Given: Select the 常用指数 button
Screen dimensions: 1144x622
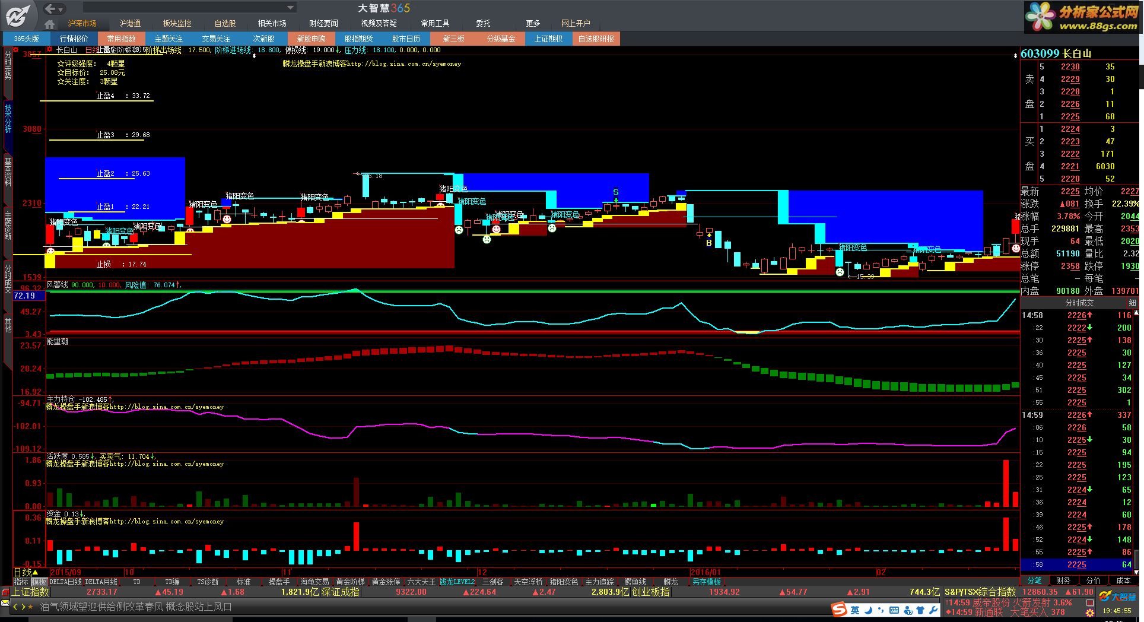Looking at the screenshot, I should coord(121,39).
